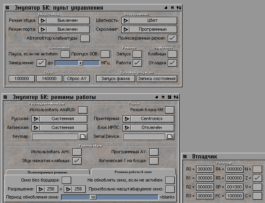
Task: Select the Режимы работы в окне tab
Action: [133, 172]
